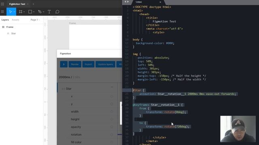Viewport: 259px width, 145px height.
Task: Toggle keyframe for opacity property
Action: (112, 127)
